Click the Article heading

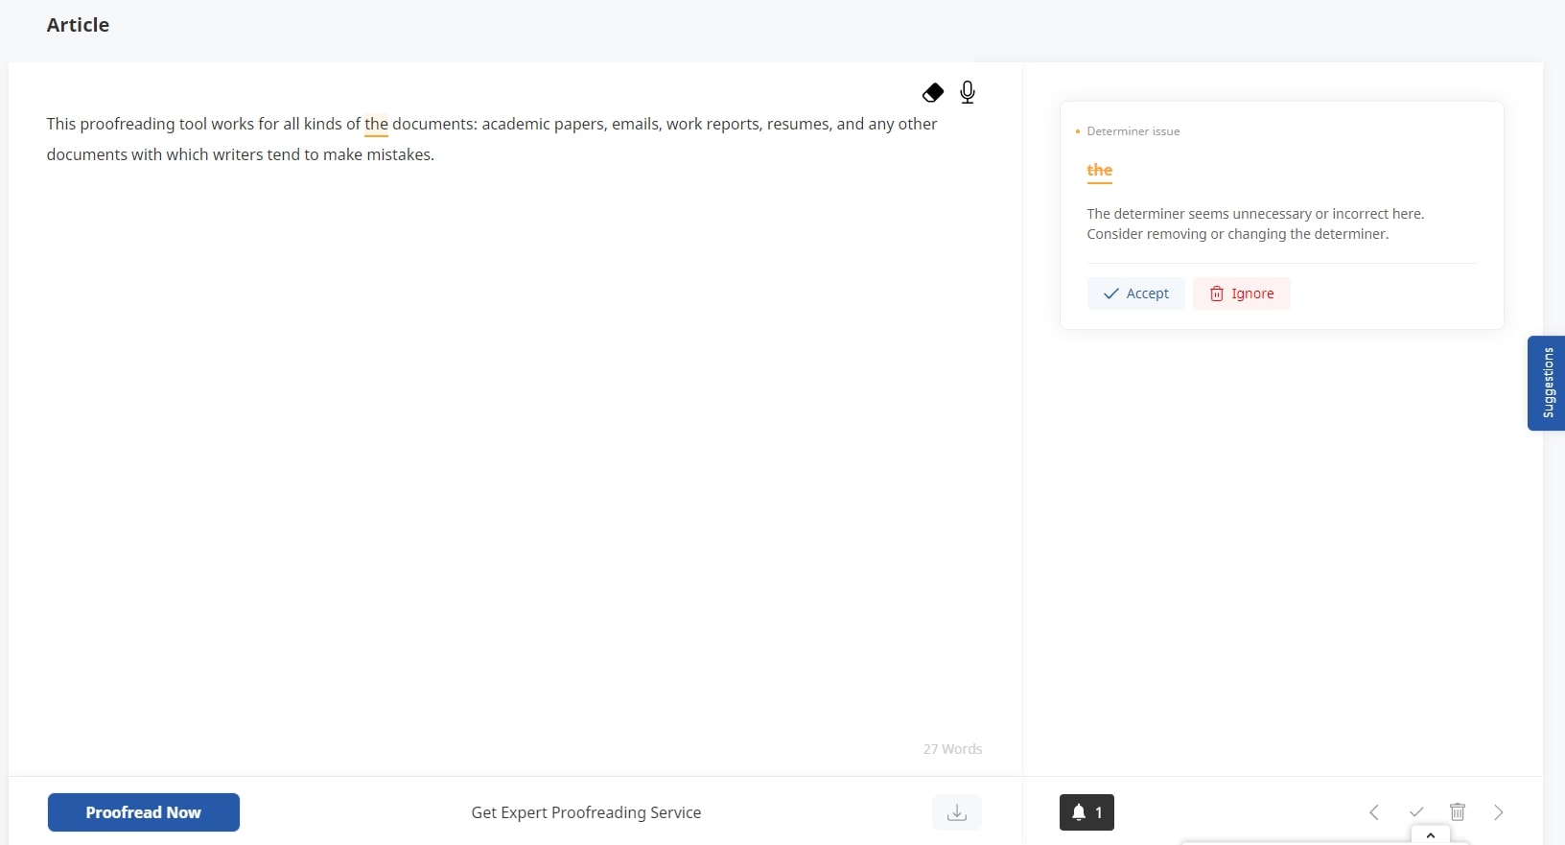coord(78,25)
